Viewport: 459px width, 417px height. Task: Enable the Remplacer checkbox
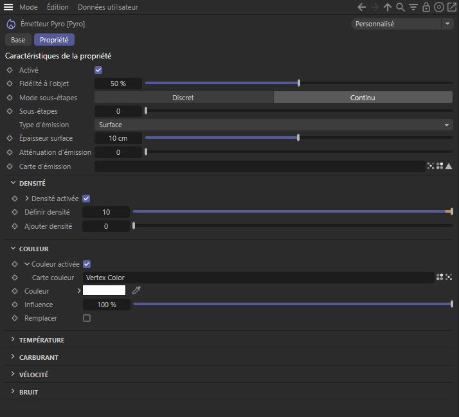pos(87,318)
